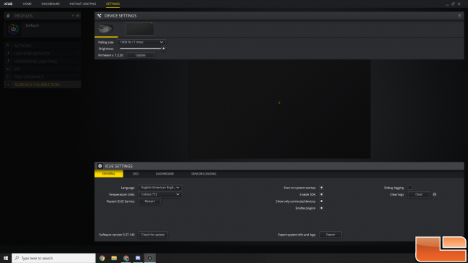Click the Surface Calibration target icon
The height and width of the screenshot is (263, 468).
coord(8,85)
